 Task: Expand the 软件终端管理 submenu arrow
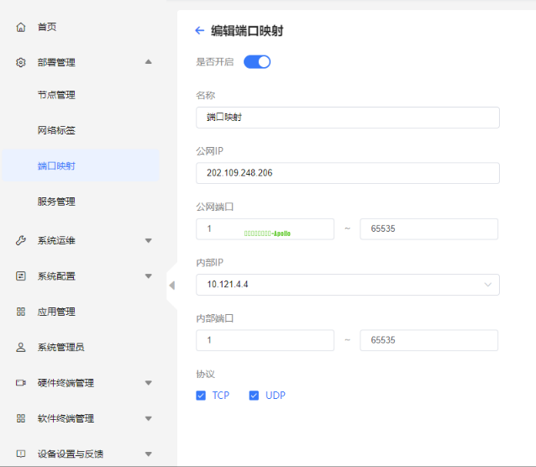point(149,418)
